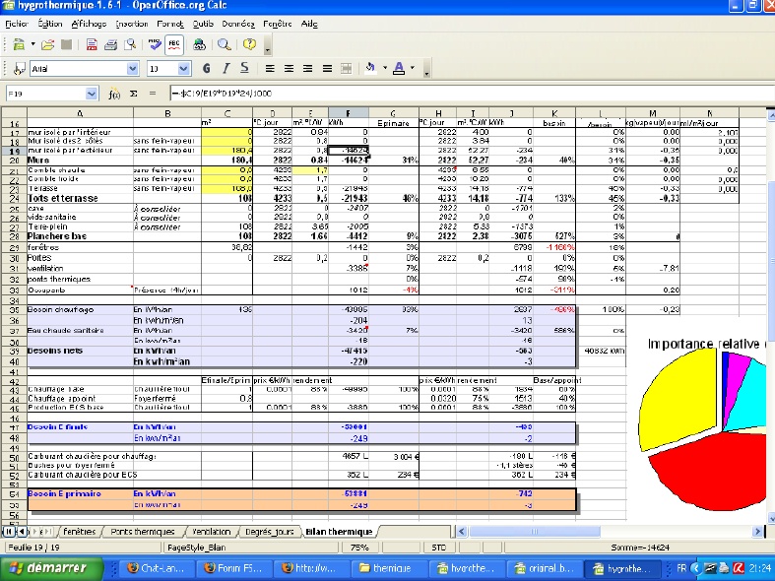This screenshot has height=581, width=775.
Task: Open the Outils menu
Action: (203, 24)
